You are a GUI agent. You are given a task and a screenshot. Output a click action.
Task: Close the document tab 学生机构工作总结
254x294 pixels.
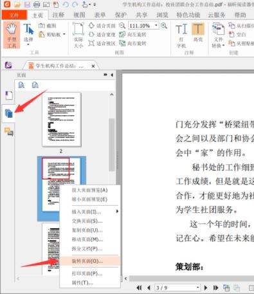click(93, 66)
